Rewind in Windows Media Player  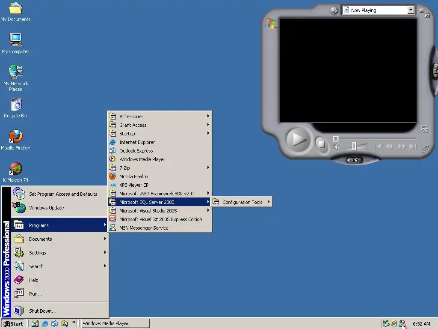point(389,147)
